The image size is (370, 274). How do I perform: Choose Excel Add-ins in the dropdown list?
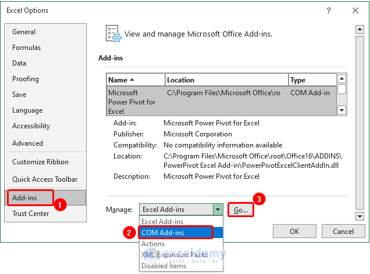coord(163,222)
